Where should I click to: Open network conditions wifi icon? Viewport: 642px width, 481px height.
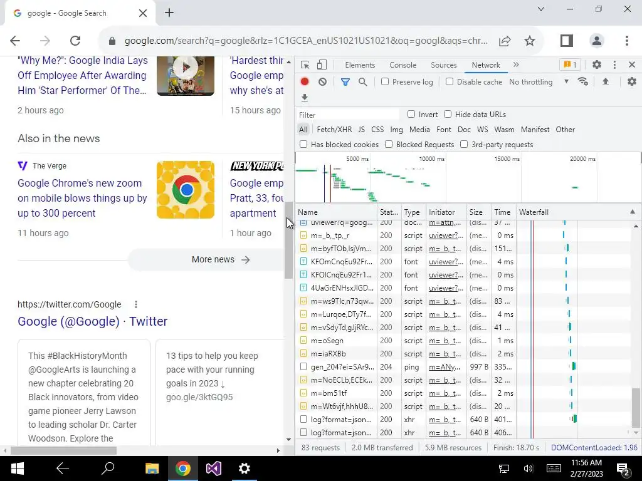pos(583,81)
